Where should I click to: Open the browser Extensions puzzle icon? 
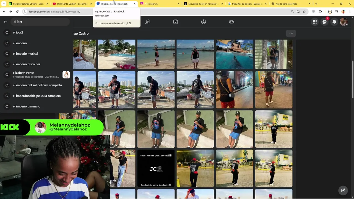coord(320,12)
